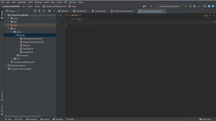Image resolution: width=216 pixels, height=121 pixels.
Task: Click the gutter run arrow beside fun main
Action: 61,15
